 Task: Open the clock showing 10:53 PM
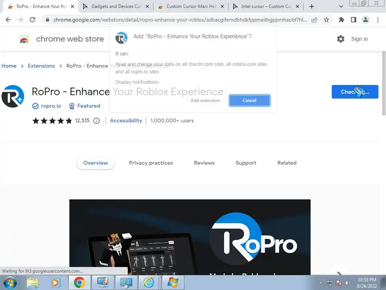pyautogui.click(x=367, y=283)
